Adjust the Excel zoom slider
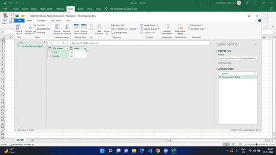 [x=256, y=145]
